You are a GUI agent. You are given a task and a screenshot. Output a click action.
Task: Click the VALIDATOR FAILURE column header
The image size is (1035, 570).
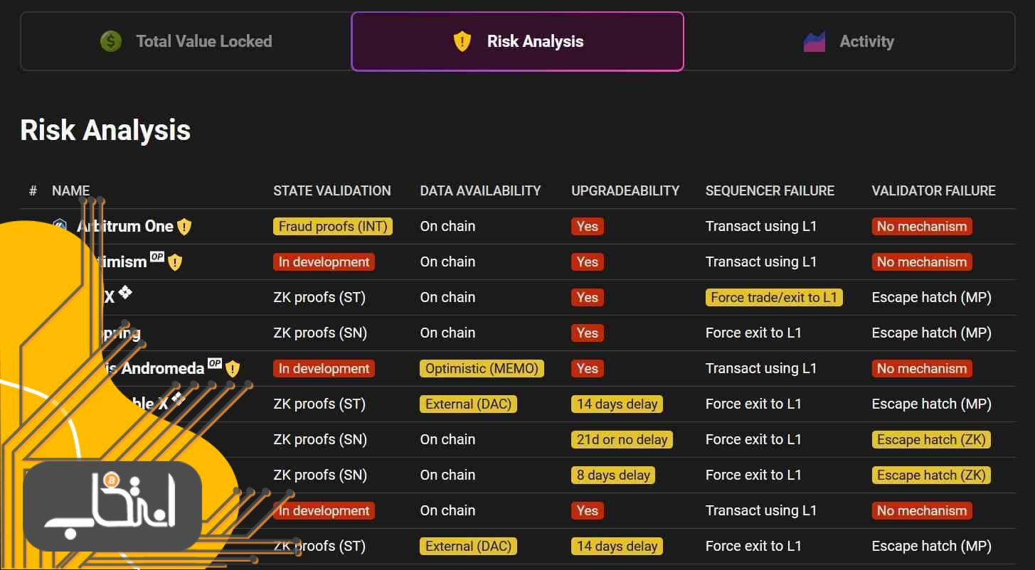pyautogui.click(x=934, y=190)
